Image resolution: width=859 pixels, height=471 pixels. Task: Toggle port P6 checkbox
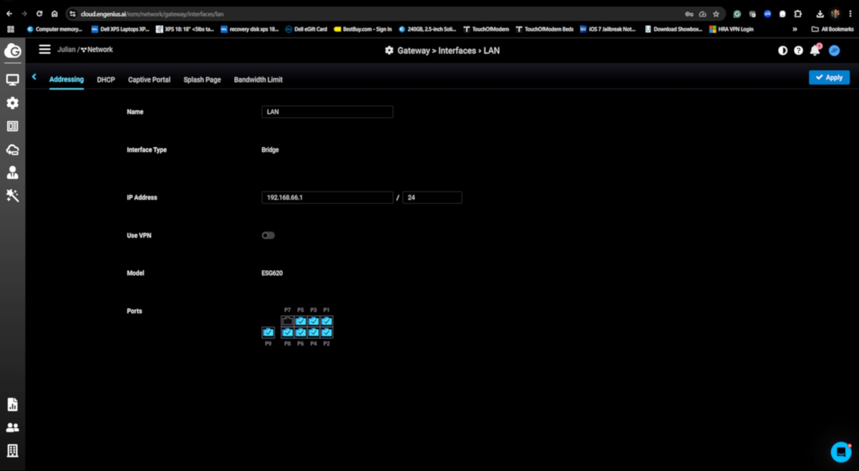tap(301, 332)
